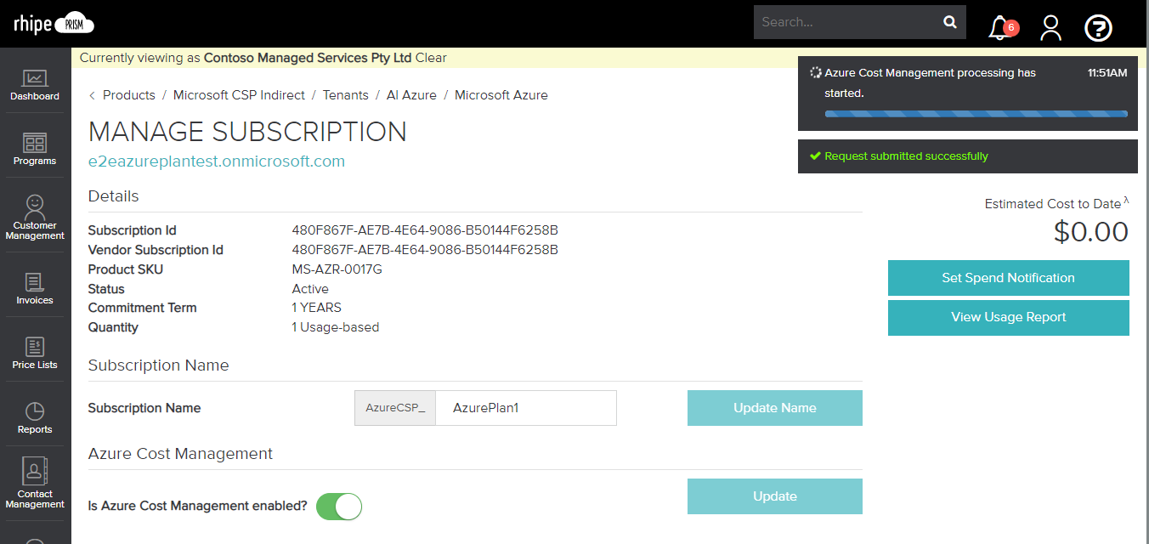This screenshot has height=544, width=1149.
Task: Open the notifications bell
Action: coord(997,27)
